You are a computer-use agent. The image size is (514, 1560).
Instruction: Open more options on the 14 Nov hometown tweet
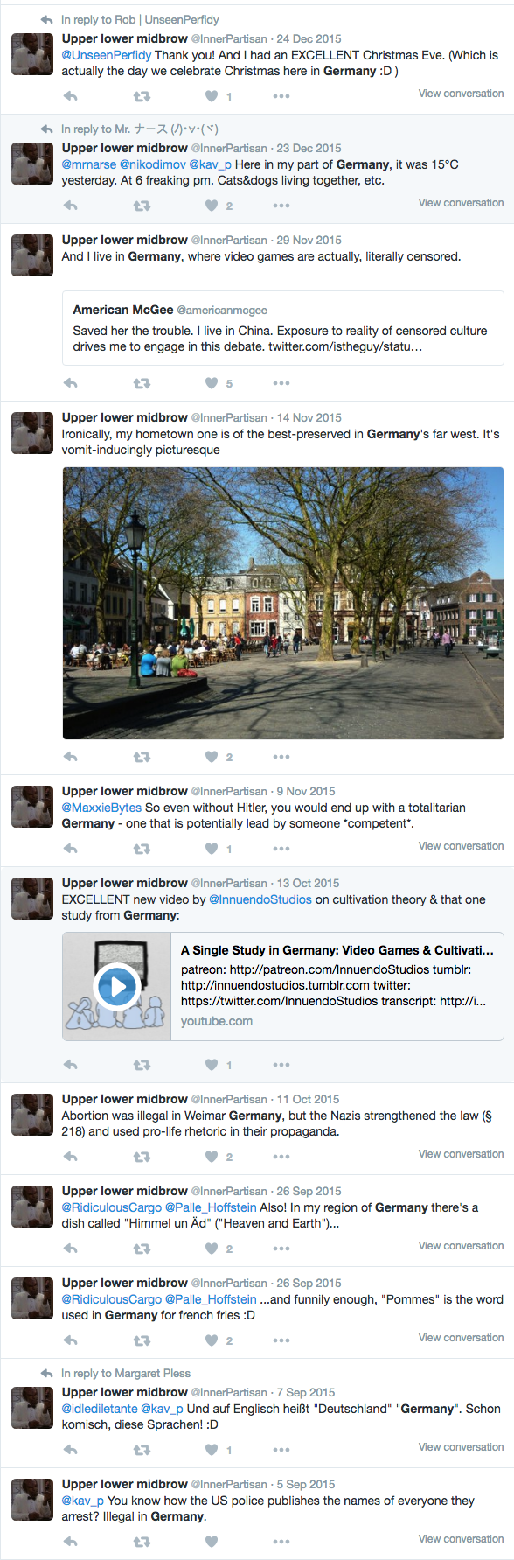click(x=281, y=757)
